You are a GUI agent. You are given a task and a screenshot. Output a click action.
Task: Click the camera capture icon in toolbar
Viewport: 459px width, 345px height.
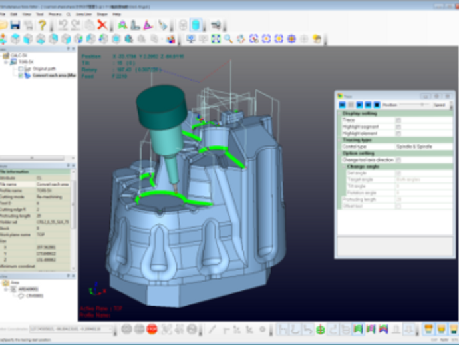[x=216, y=25]
